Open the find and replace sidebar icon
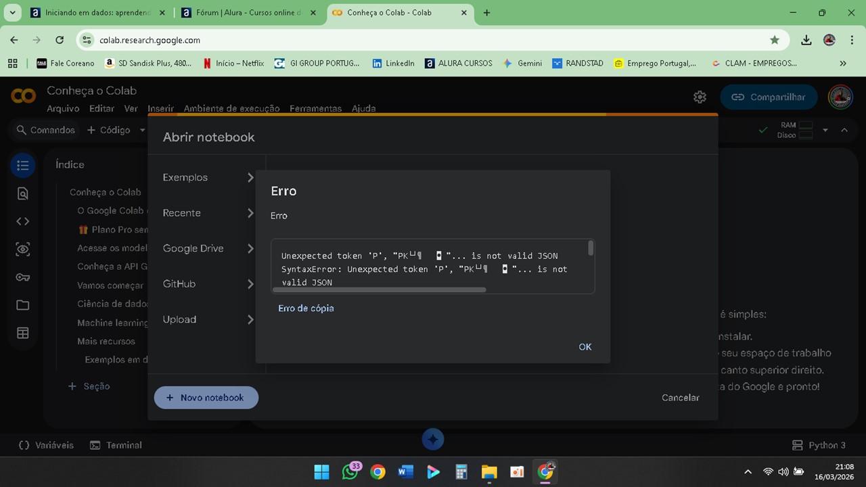The image size is (866, 487). 22,194
